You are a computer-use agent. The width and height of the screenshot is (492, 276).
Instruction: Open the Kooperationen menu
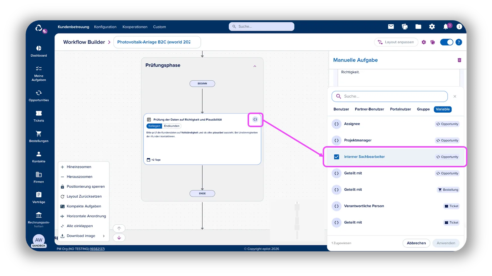pos(135,27)
